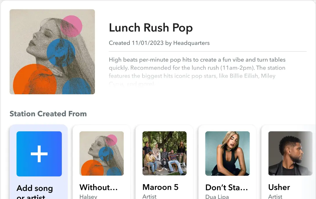Open the large Lunch Rush Pop cover art

point(52,52)
